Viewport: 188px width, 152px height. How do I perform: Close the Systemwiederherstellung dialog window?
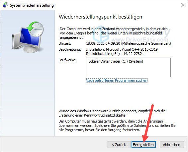pos(183,5)
